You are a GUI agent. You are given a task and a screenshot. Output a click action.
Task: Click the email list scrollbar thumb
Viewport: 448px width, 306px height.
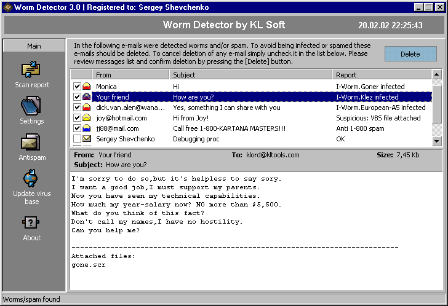pos(436,104)
